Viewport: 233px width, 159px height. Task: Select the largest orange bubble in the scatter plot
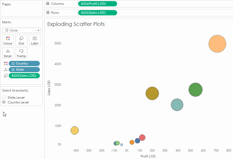(217, 44)
